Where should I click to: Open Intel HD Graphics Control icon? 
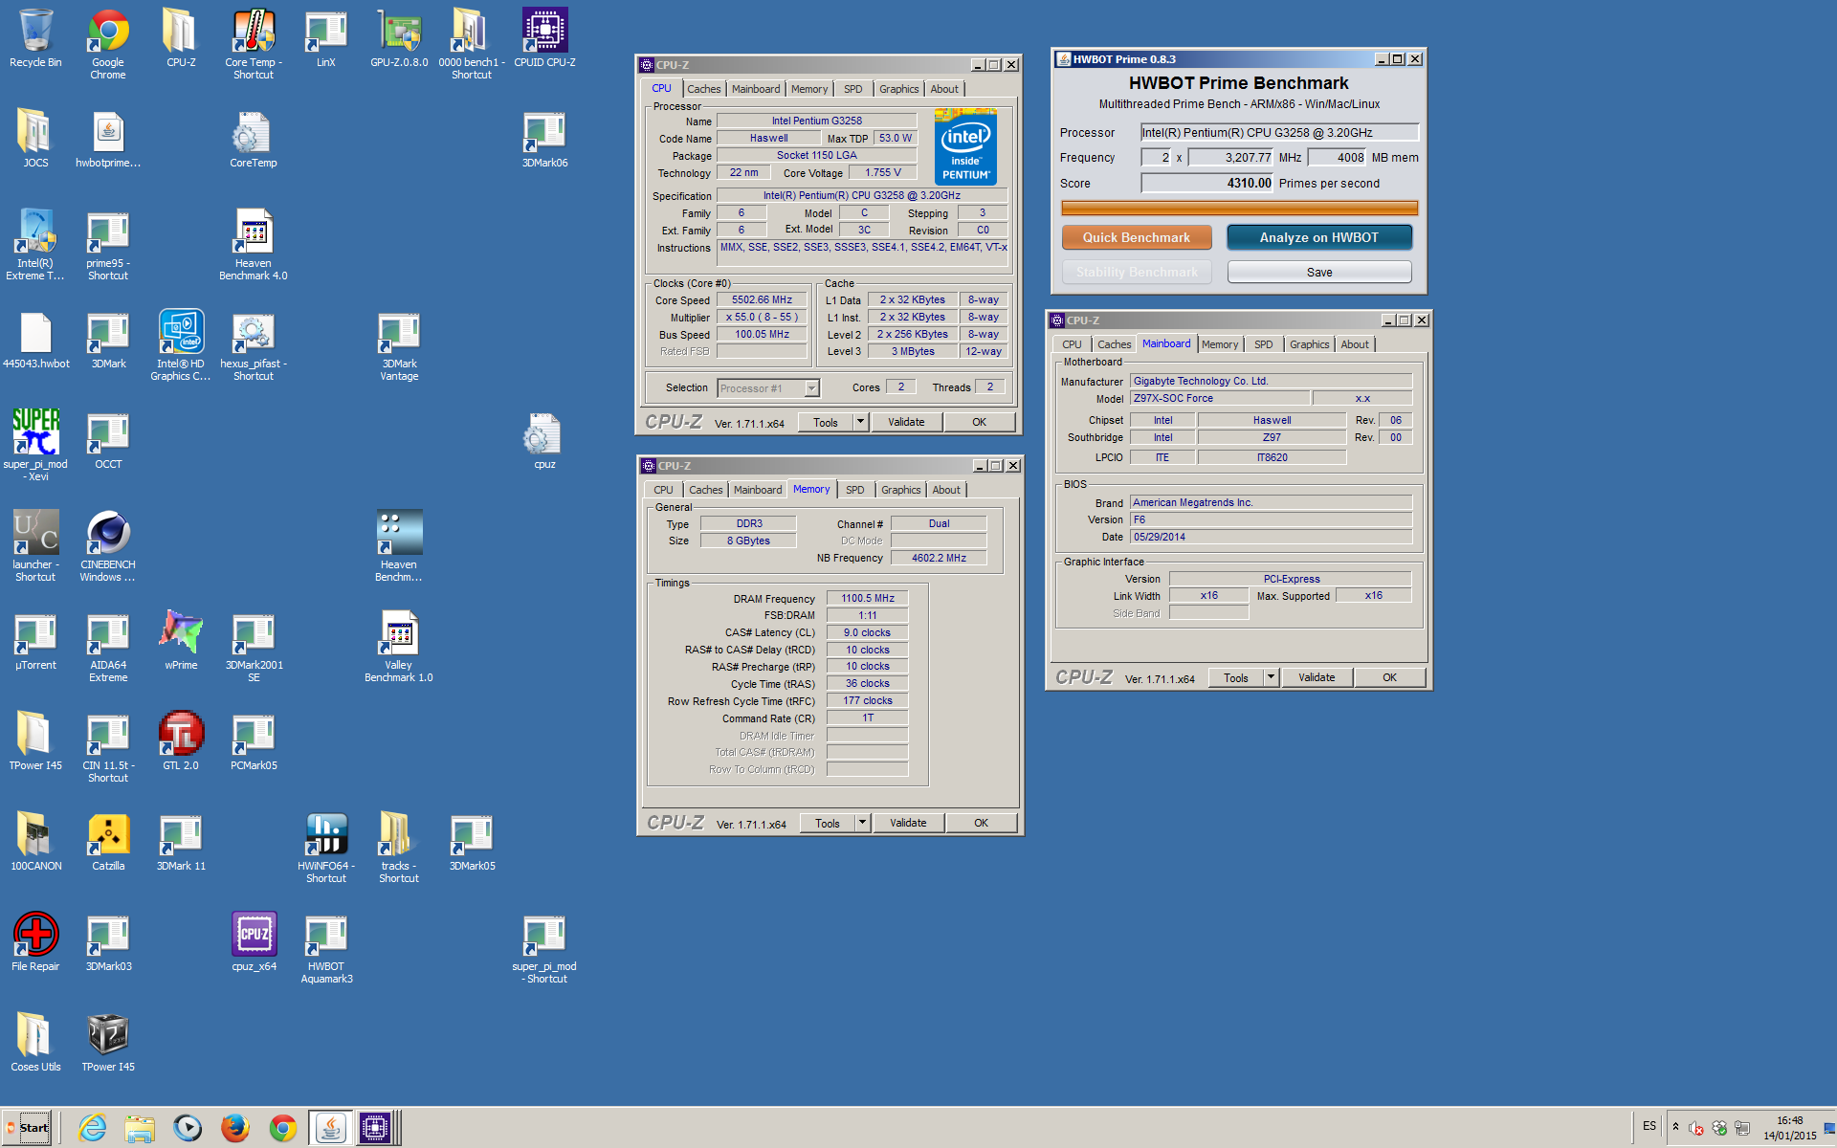181,344
